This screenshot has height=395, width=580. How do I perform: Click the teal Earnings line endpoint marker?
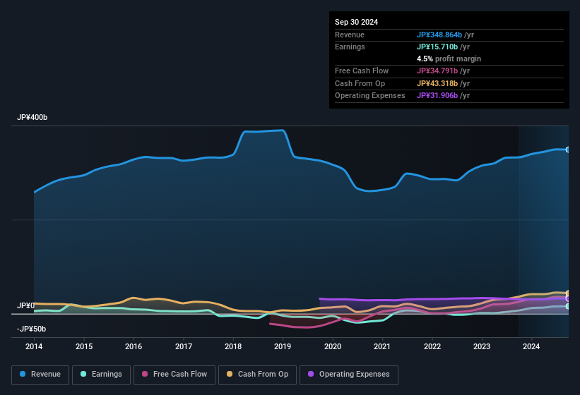point(568,306)
